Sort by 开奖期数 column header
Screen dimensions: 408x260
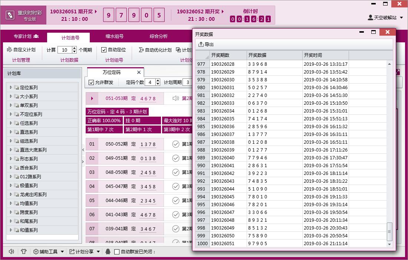(228, 55)
